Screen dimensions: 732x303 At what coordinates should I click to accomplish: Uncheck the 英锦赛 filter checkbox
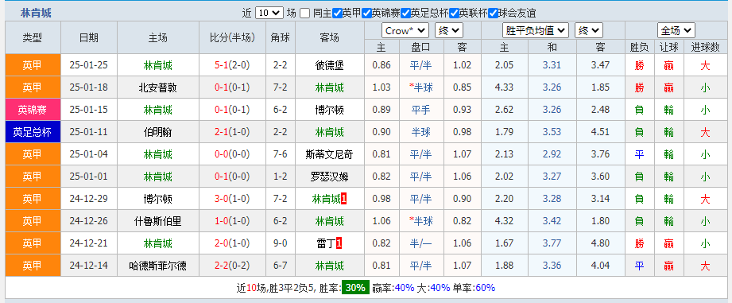tap(366, 13)
